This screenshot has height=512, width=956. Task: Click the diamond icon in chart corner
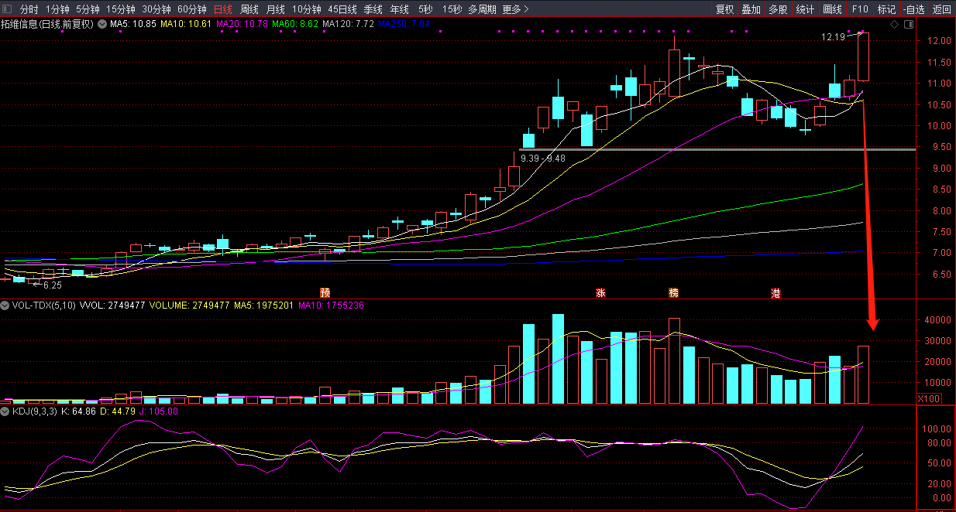click(894, 25)
